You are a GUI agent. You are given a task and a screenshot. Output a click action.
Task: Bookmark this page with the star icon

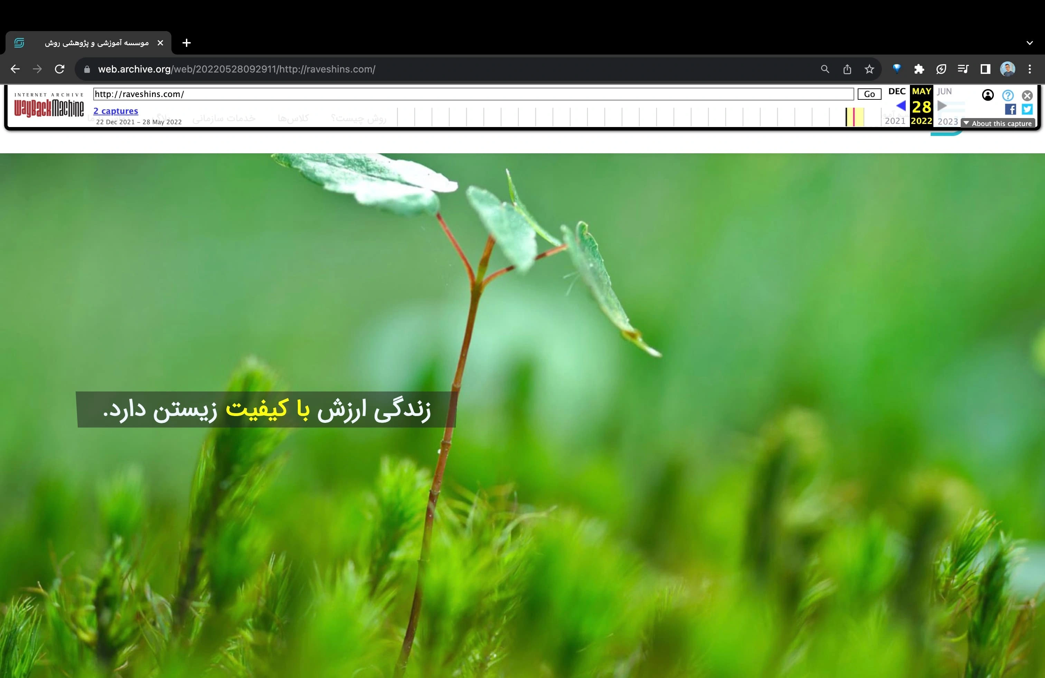click(869, 69)
